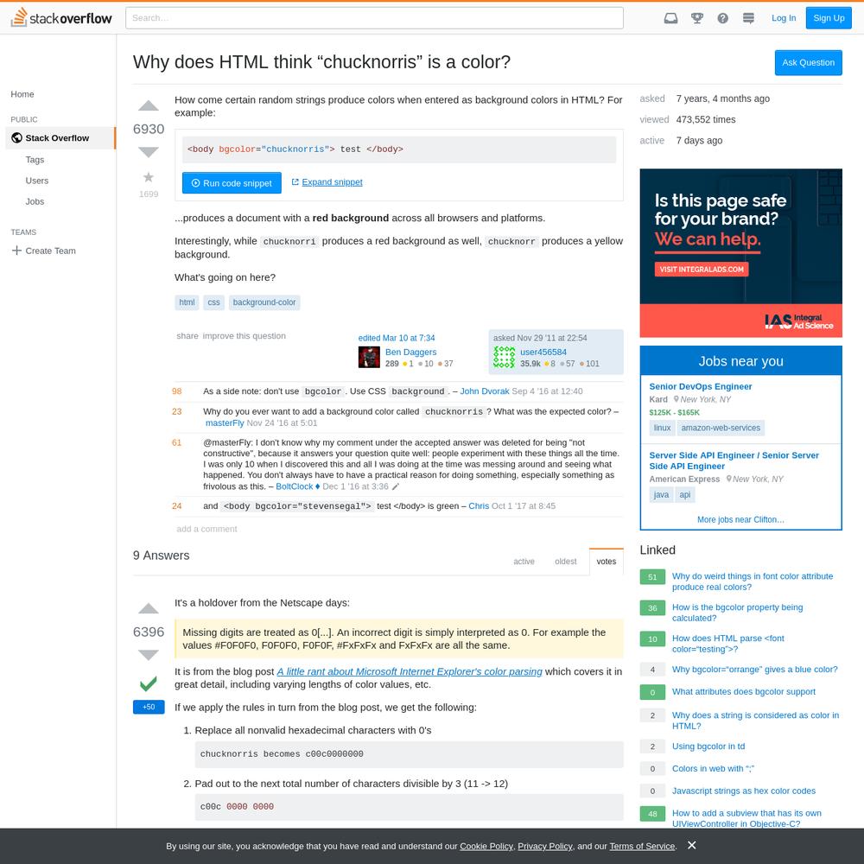
Task: Open Senior DevOps Engineer job listing
Action: (x=701, y=387)
